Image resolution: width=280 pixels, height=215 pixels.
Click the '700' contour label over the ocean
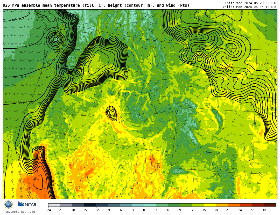tap(24, 47)
